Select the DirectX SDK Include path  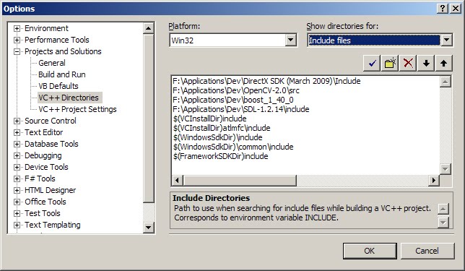pos(266,81)
